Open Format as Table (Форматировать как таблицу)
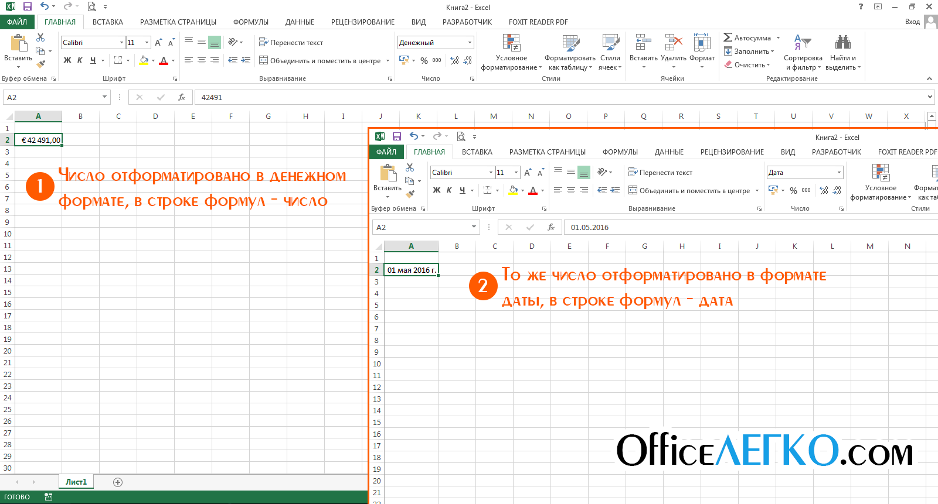Screen dimensions: 938x504 (x=570, y=52)
